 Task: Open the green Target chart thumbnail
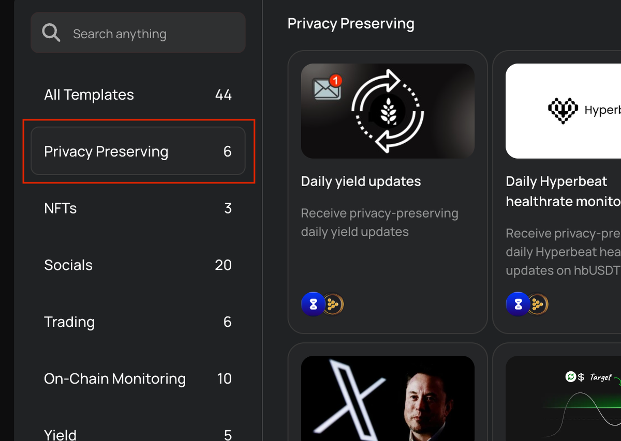pos(563,398)
